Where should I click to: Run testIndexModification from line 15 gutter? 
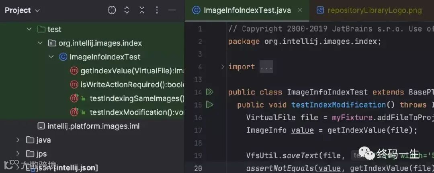(x=210, y=105)
